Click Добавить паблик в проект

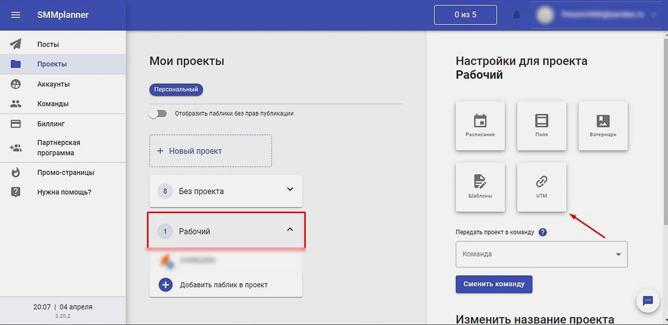[223, 285]
